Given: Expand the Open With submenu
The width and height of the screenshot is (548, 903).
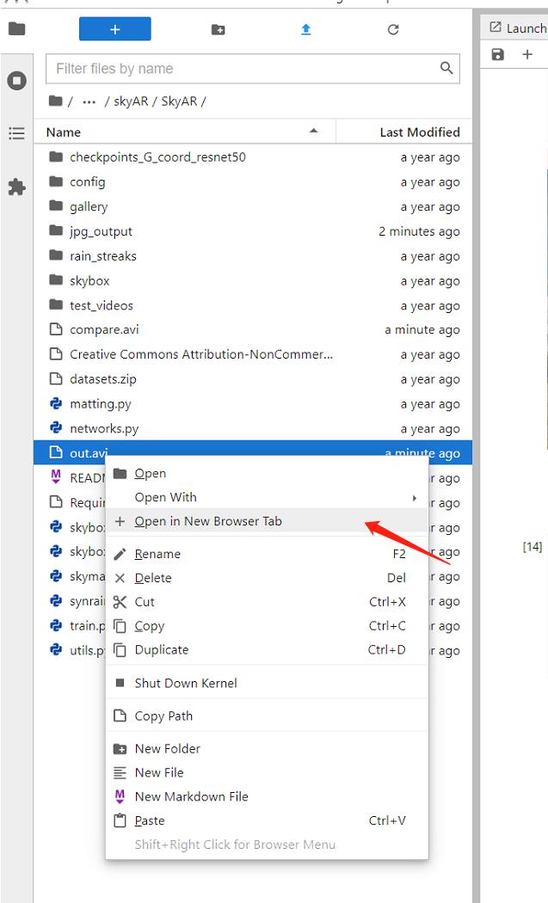Looking at the screenshot, I should click(x=267, y=498).
